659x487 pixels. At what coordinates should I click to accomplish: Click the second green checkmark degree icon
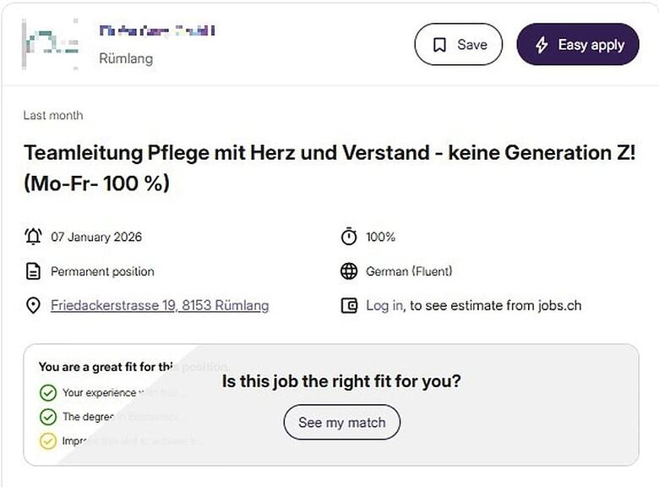[48, 417]
